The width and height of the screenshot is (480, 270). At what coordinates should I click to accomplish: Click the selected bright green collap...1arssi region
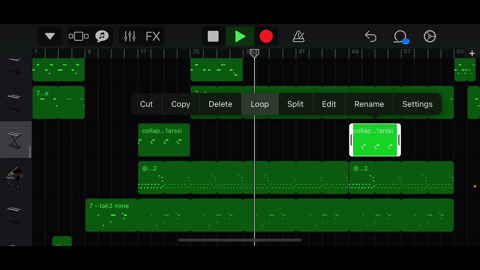click(375, 139)
